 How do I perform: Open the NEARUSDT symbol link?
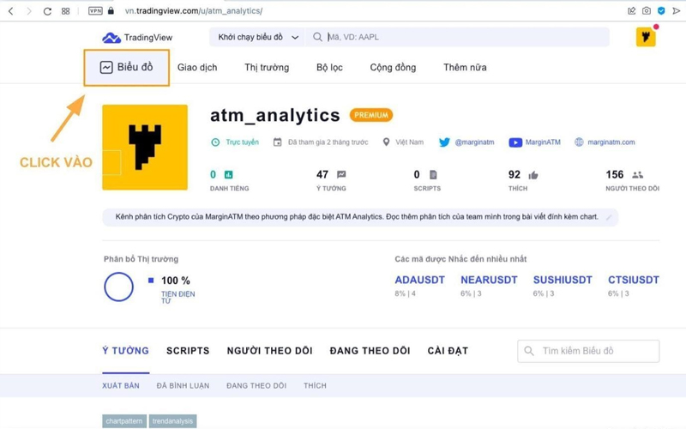(489, 281)
